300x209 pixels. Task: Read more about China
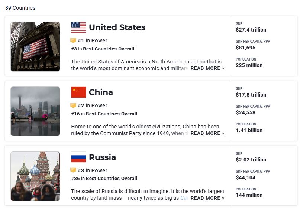tap(207, 133)
